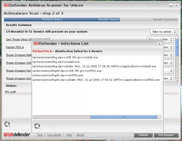
Task: Select the install.exe entry dated 17:56:35 GMT
Action: [94, 67]
